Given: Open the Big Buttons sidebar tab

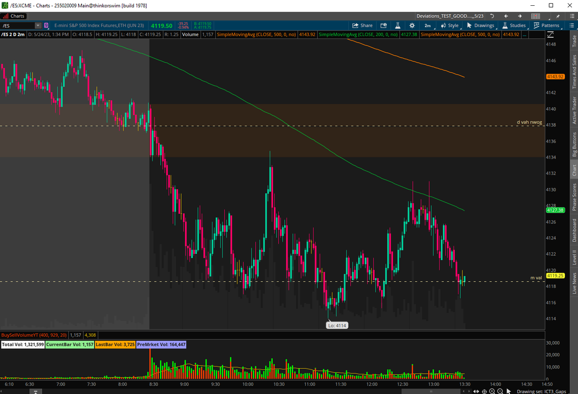Looking at the screenshot, I should [x=574, y=144].
